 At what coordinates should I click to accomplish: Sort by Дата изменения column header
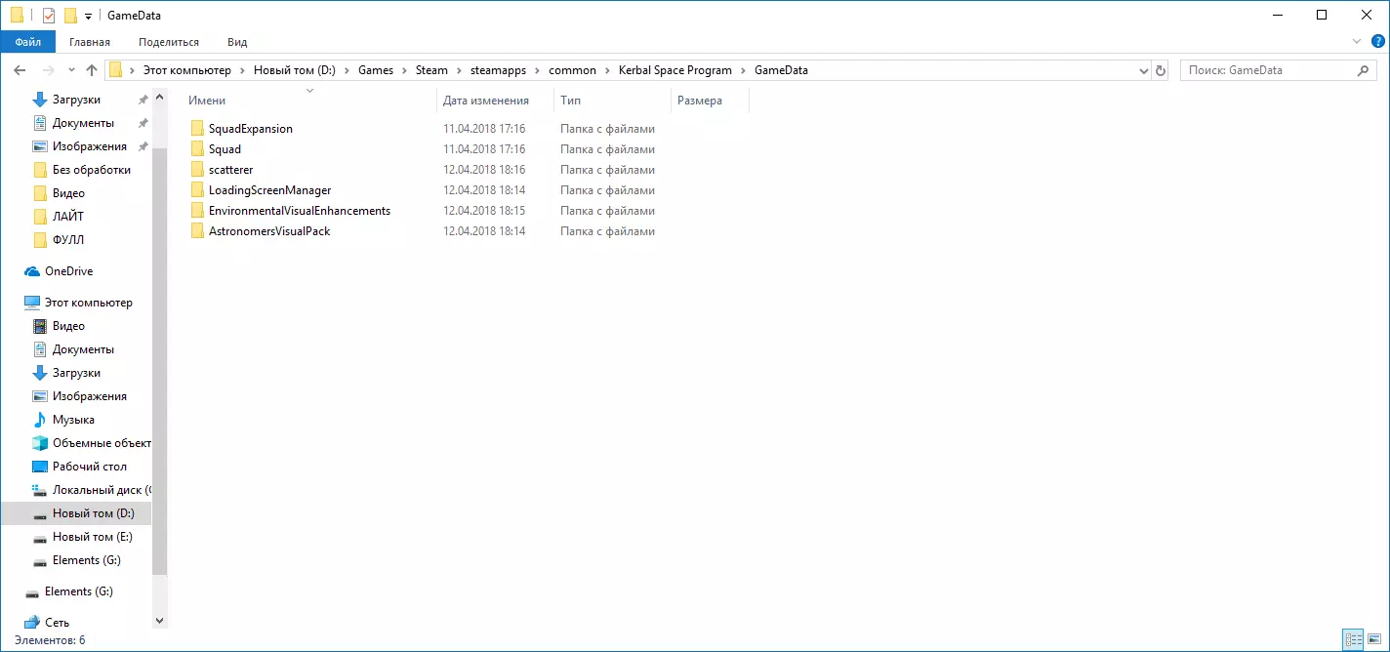[x=486, y=101]
